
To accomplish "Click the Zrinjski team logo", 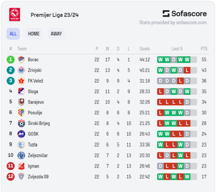I will pos(21,70).
